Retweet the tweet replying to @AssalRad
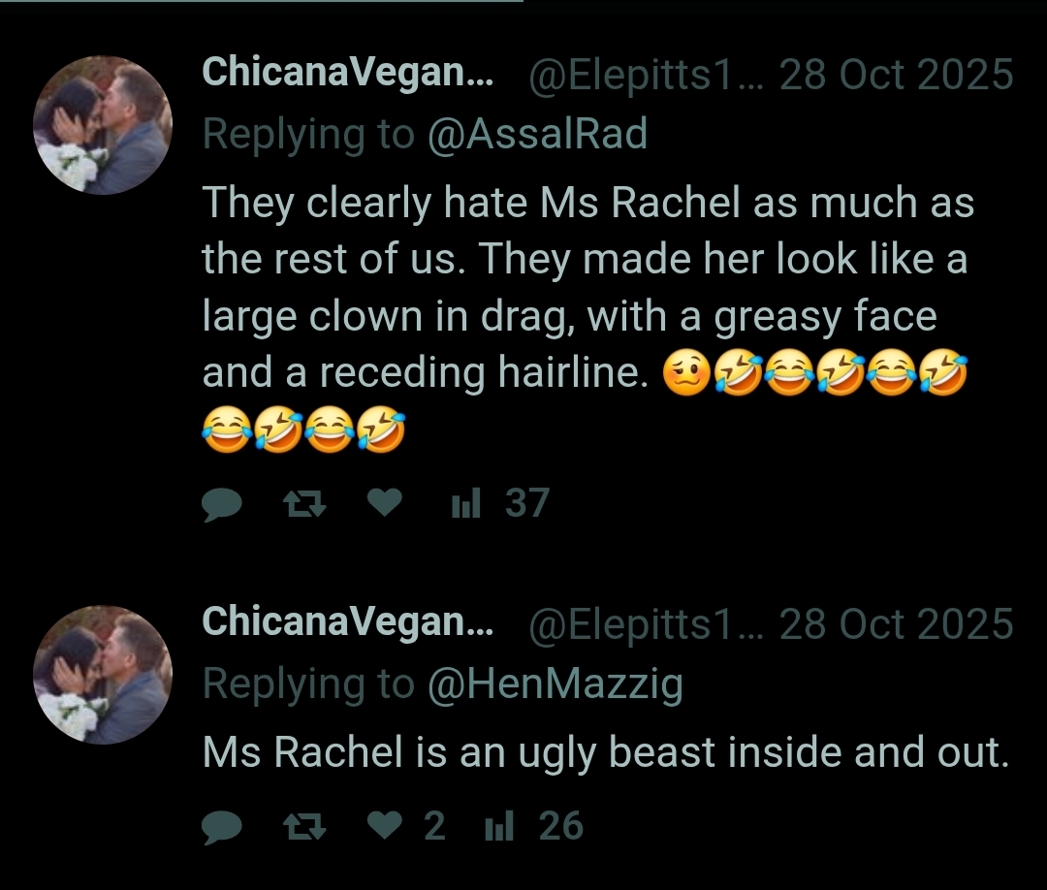Screen dimensions: 1047x890 coord(305,504)
